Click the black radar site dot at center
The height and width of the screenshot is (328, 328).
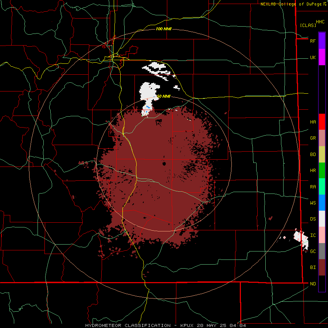pyautogui.click(x=164, y=163)
